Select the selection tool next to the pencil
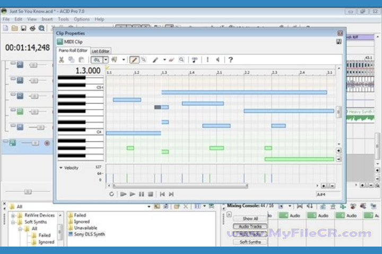The image size is (382, 254). [x=144, y=60]
